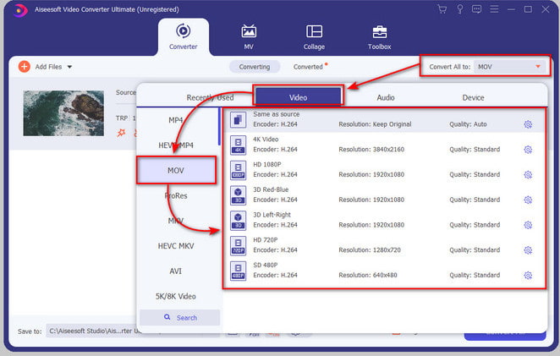560x356 pixels.
Task: Click the HD 720P preset icon
Action: pyautogui.click(x=239, y=245)
